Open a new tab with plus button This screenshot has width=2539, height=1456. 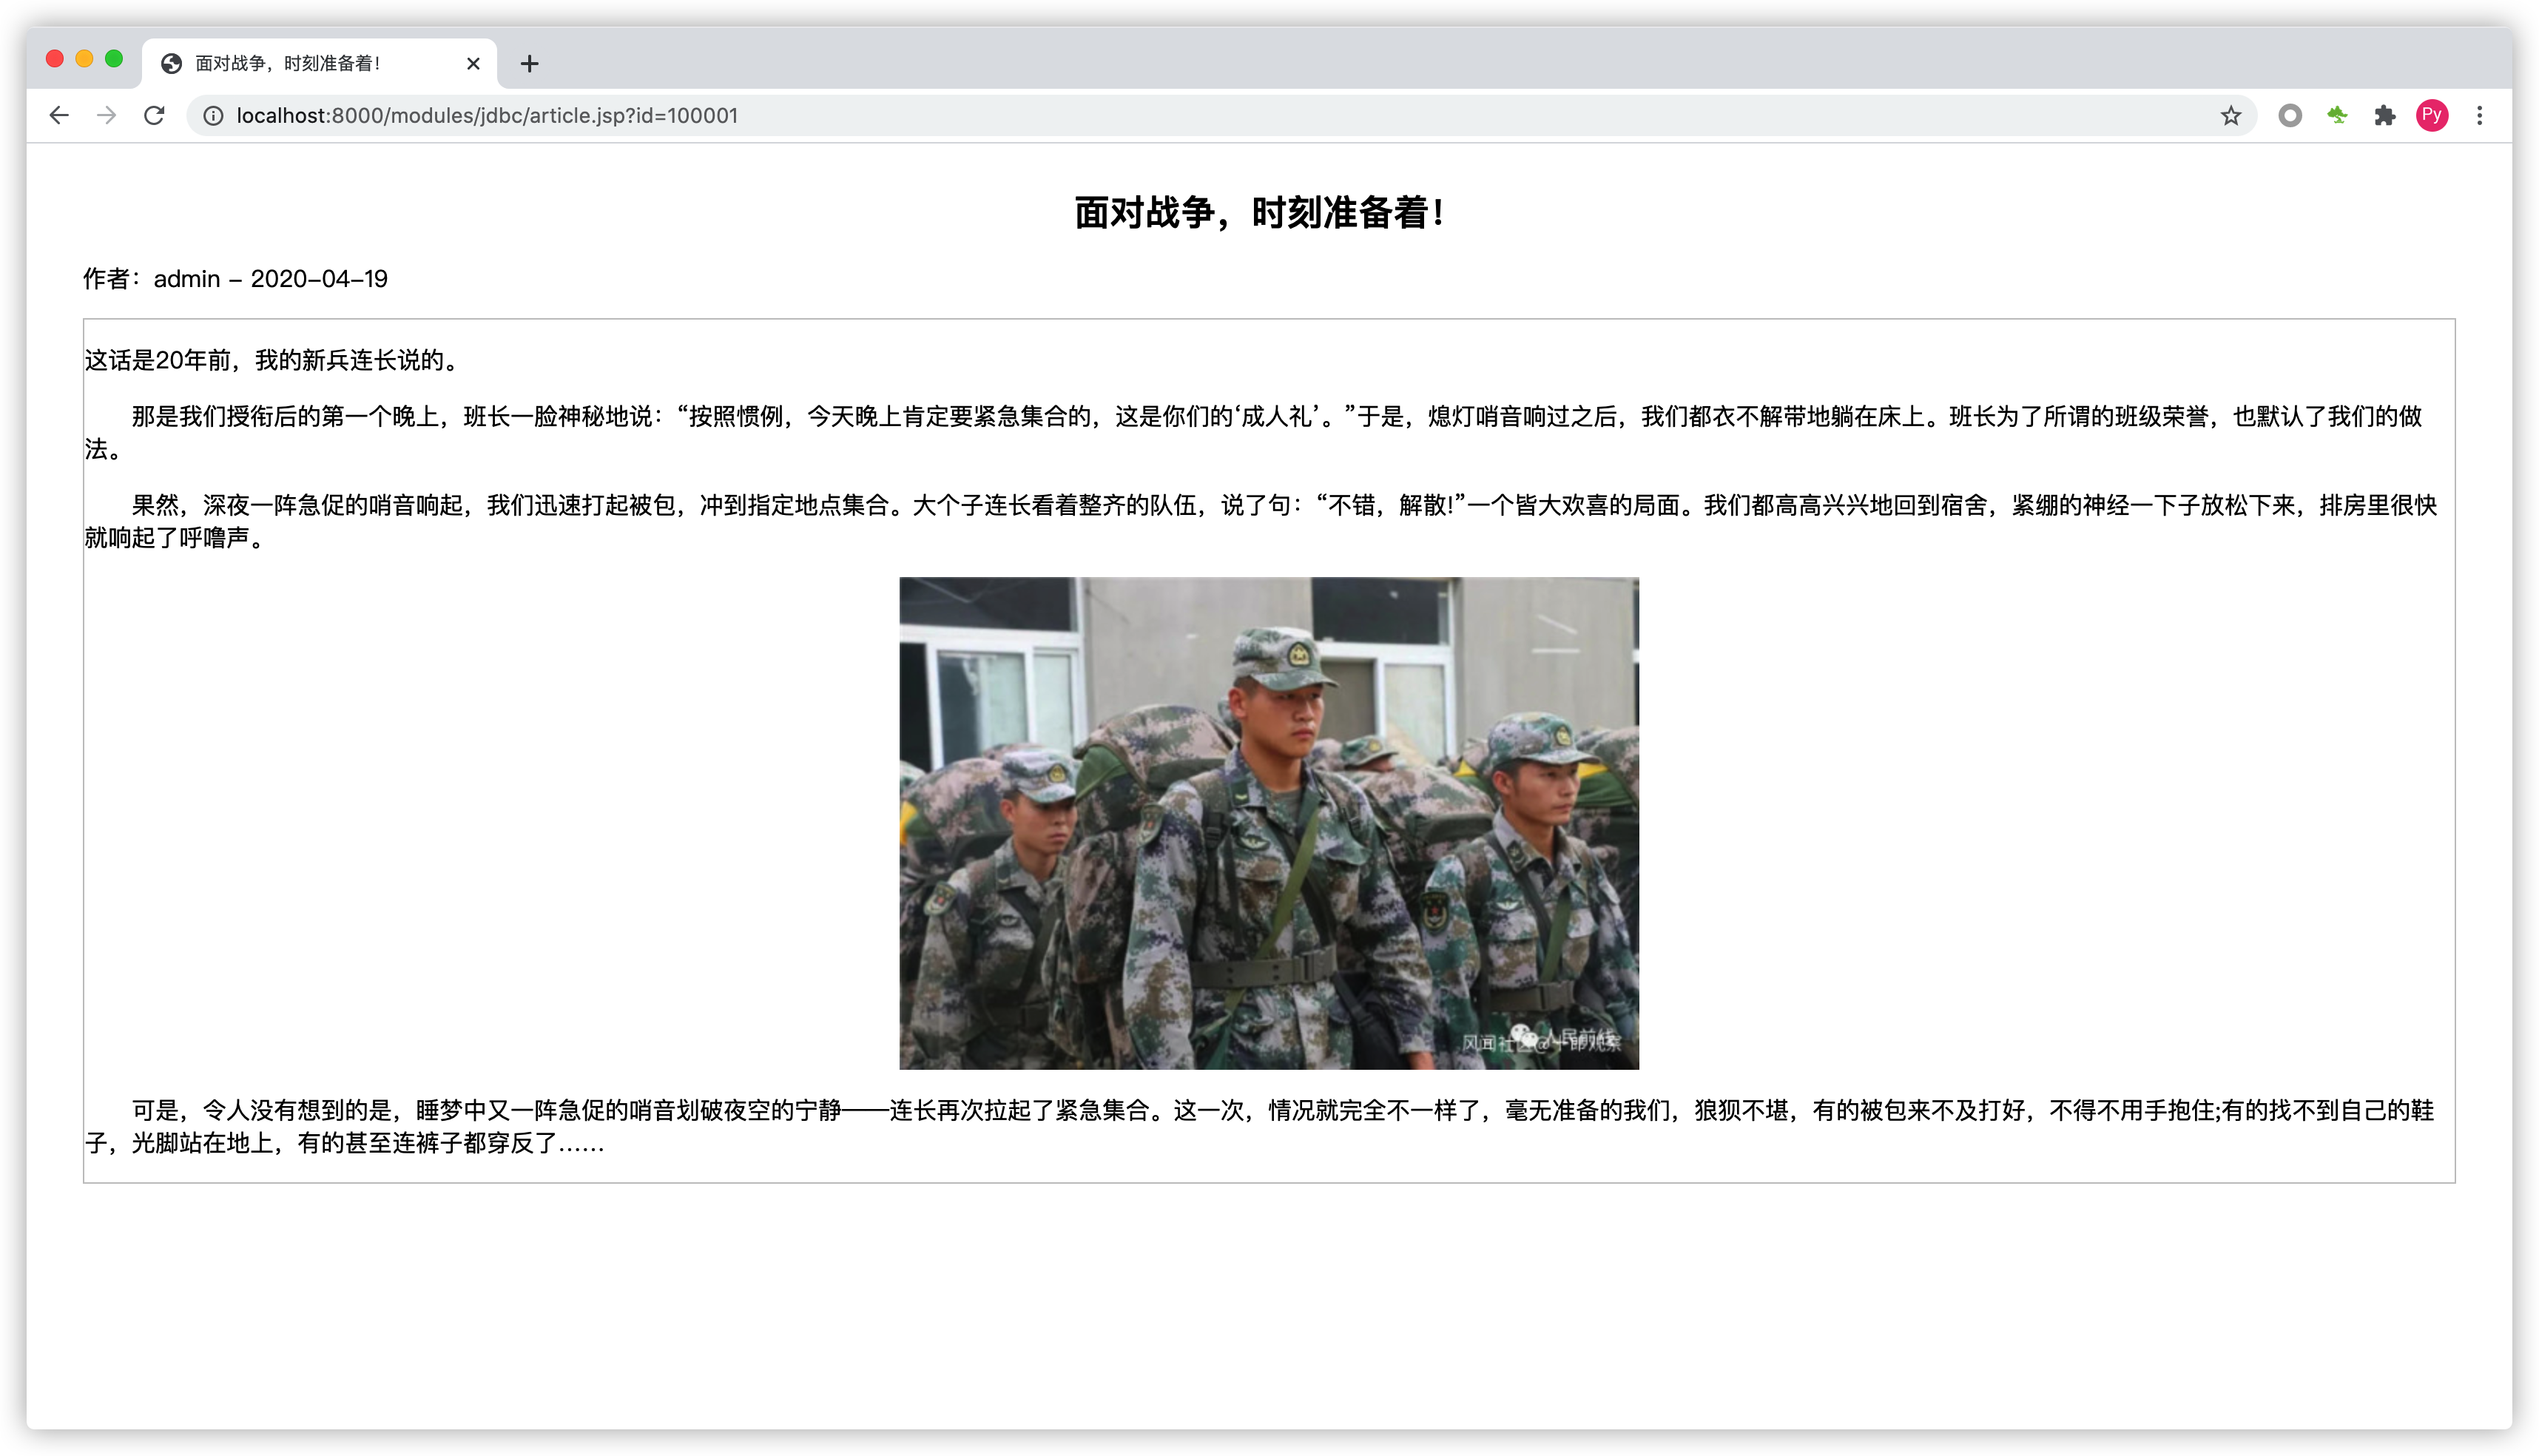[x=529, y=64]
